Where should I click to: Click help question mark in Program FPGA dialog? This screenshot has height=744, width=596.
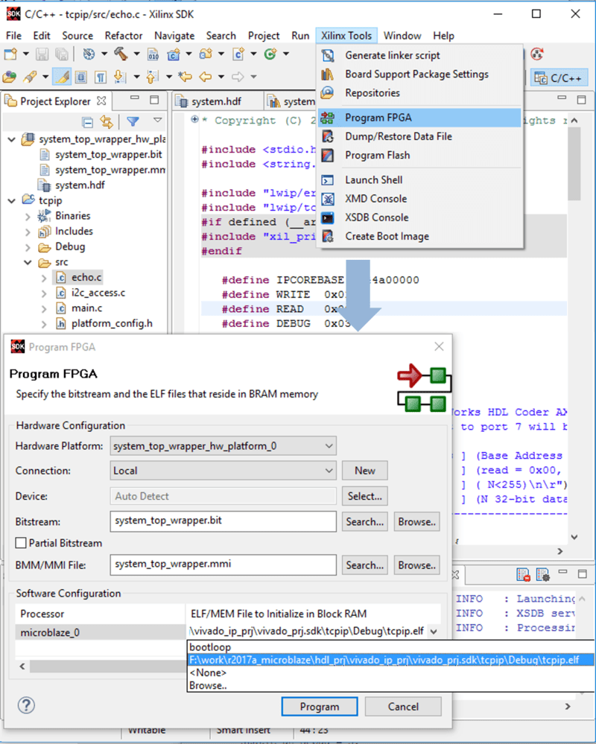[26, 705]
